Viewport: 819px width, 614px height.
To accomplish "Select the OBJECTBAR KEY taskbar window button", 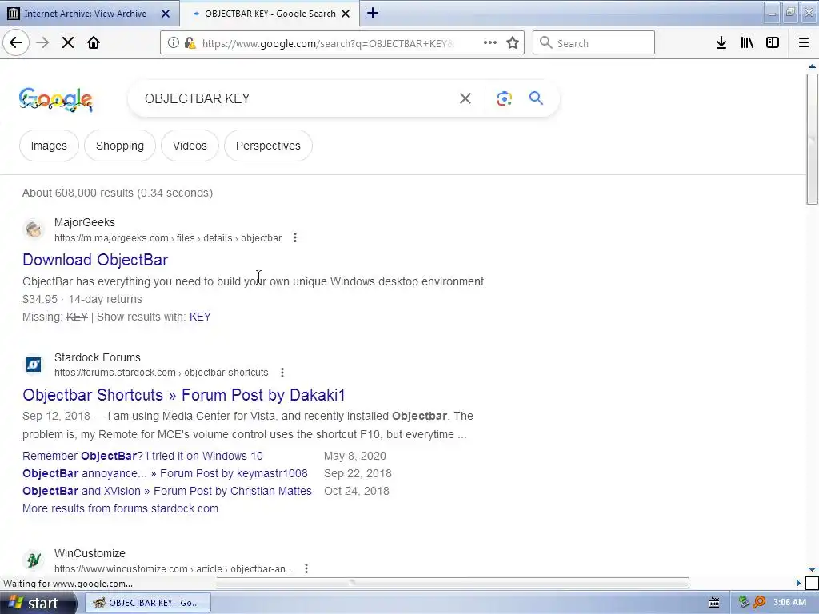I will point(148,603).
